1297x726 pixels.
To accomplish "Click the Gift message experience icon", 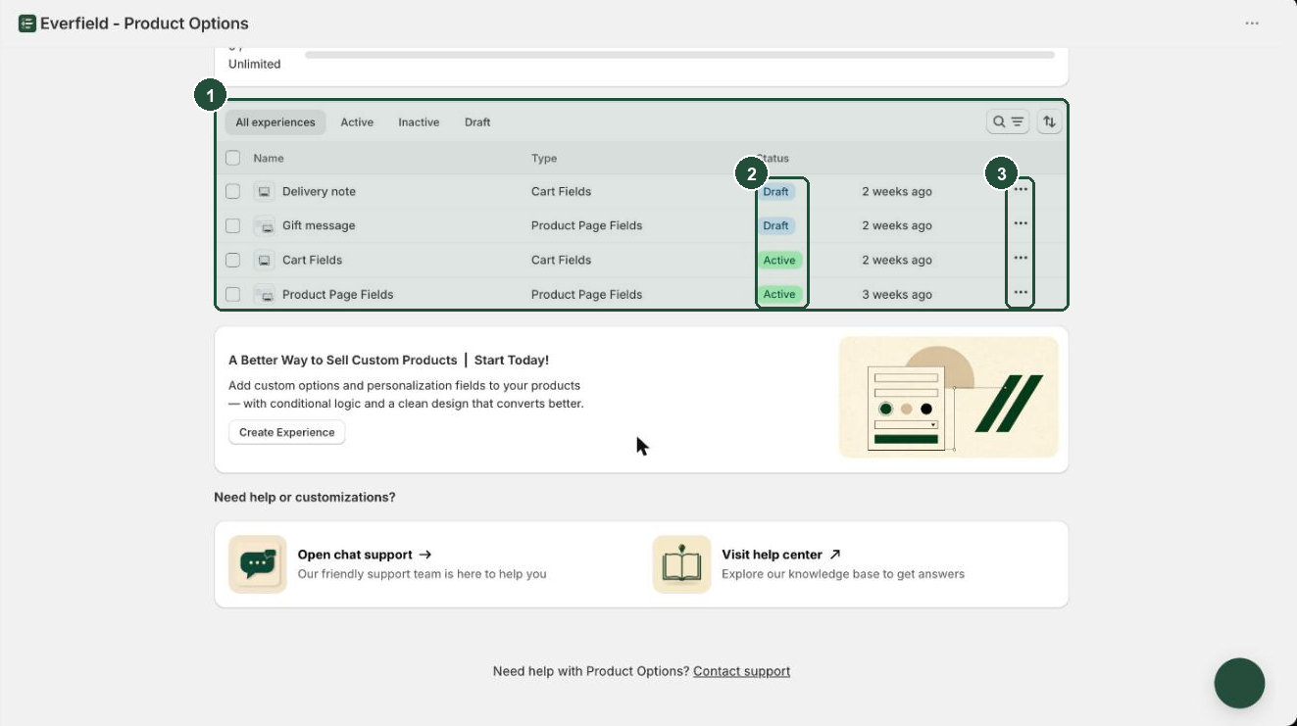I will click(x=264, y=226).
